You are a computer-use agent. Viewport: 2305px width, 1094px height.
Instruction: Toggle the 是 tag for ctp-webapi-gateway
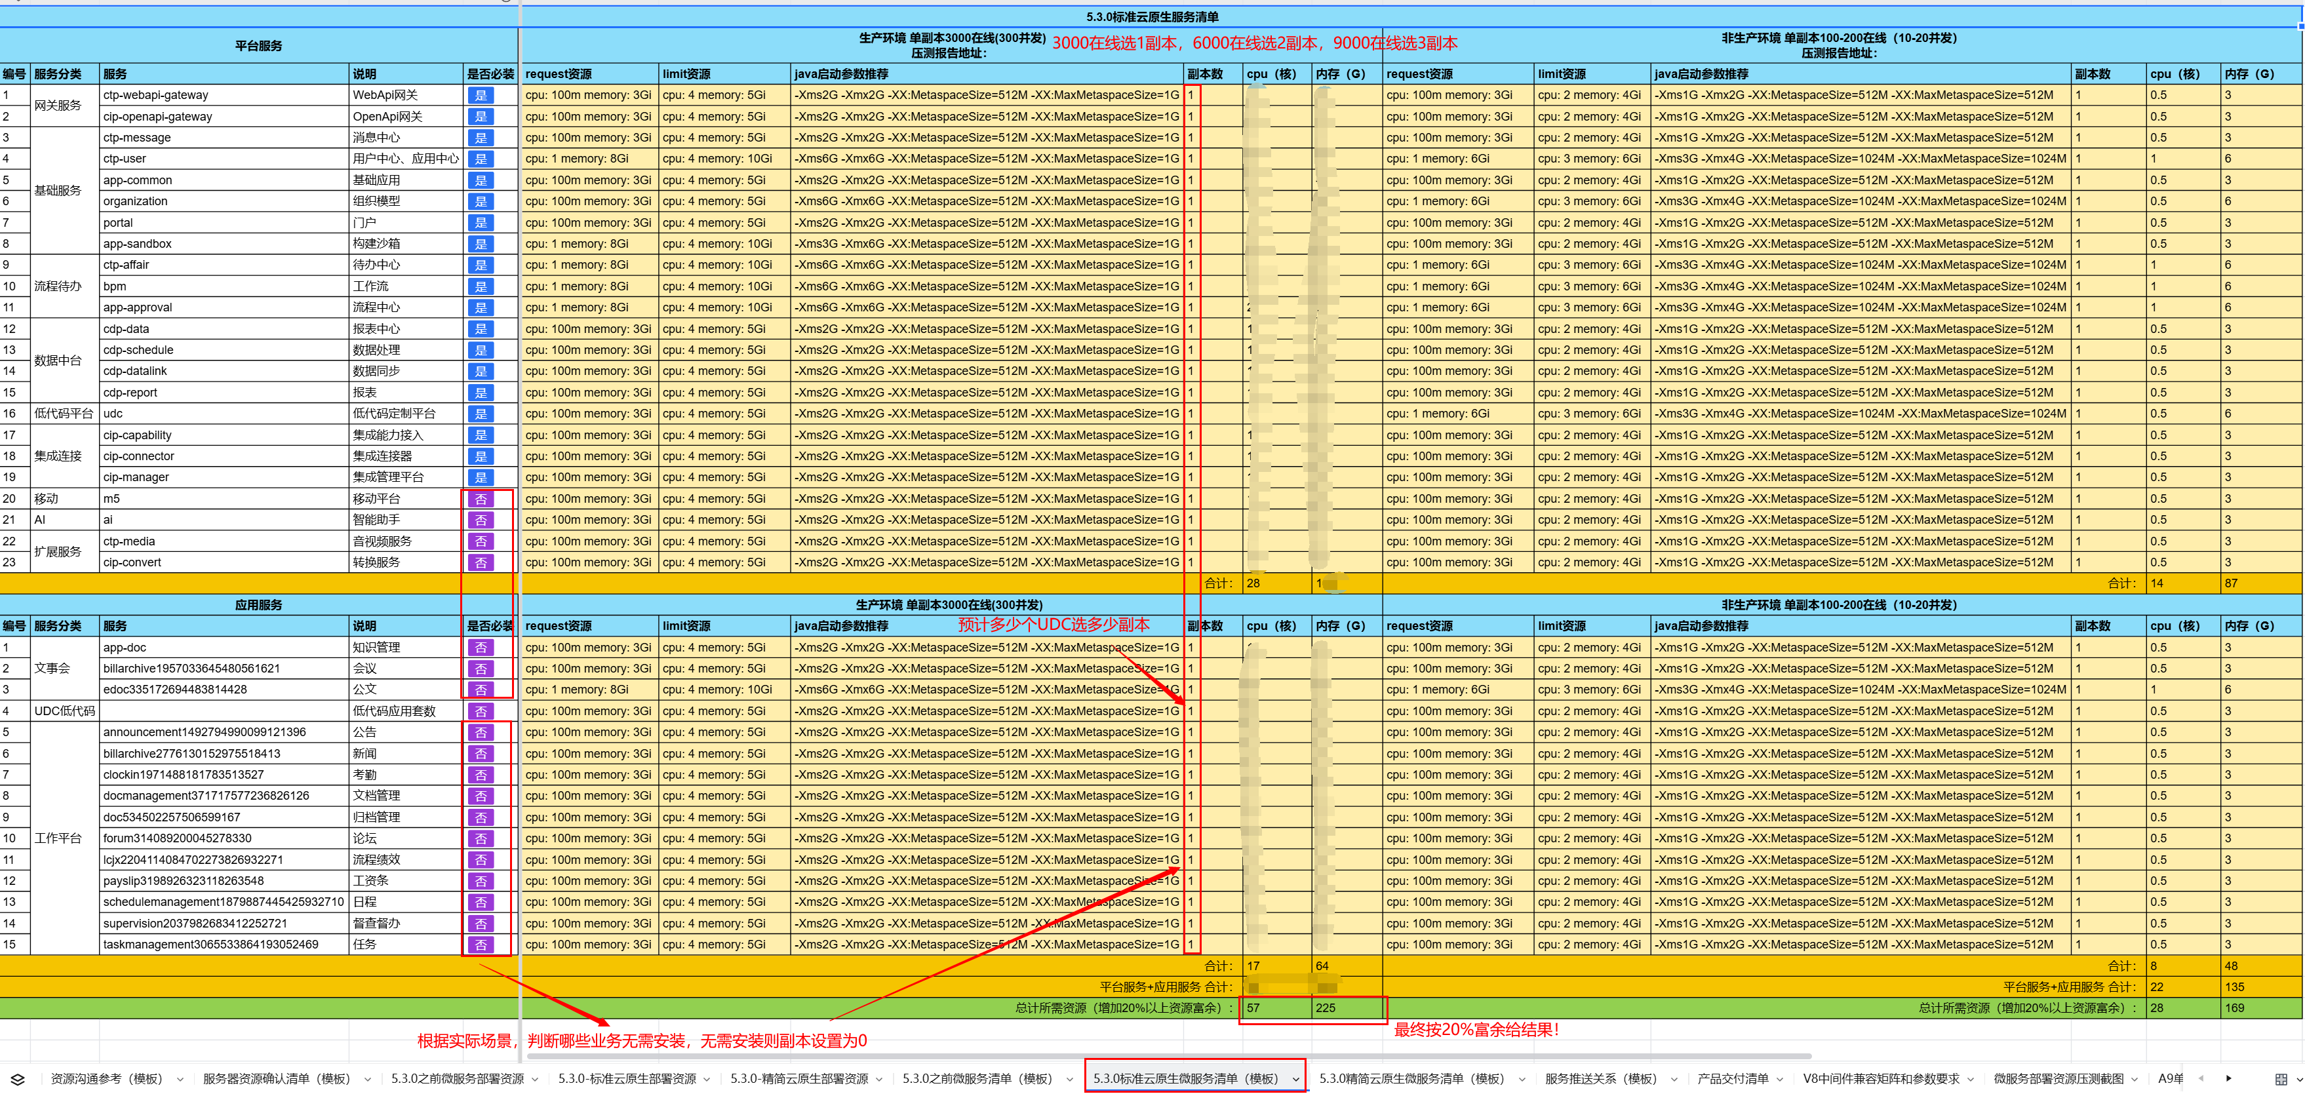tap(481, 96)
